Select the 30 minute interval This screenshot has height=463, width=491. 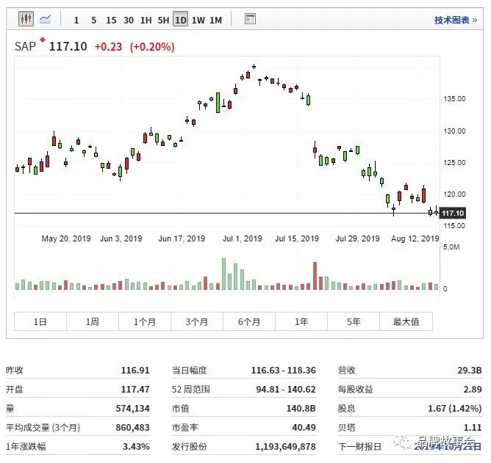coord(129,21)
